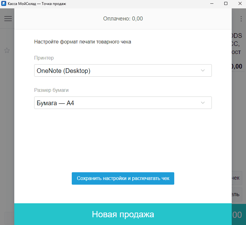Minimize the Касса МойСклад window
The height and width of the screenshot is (225, 246).
[212, 4]
